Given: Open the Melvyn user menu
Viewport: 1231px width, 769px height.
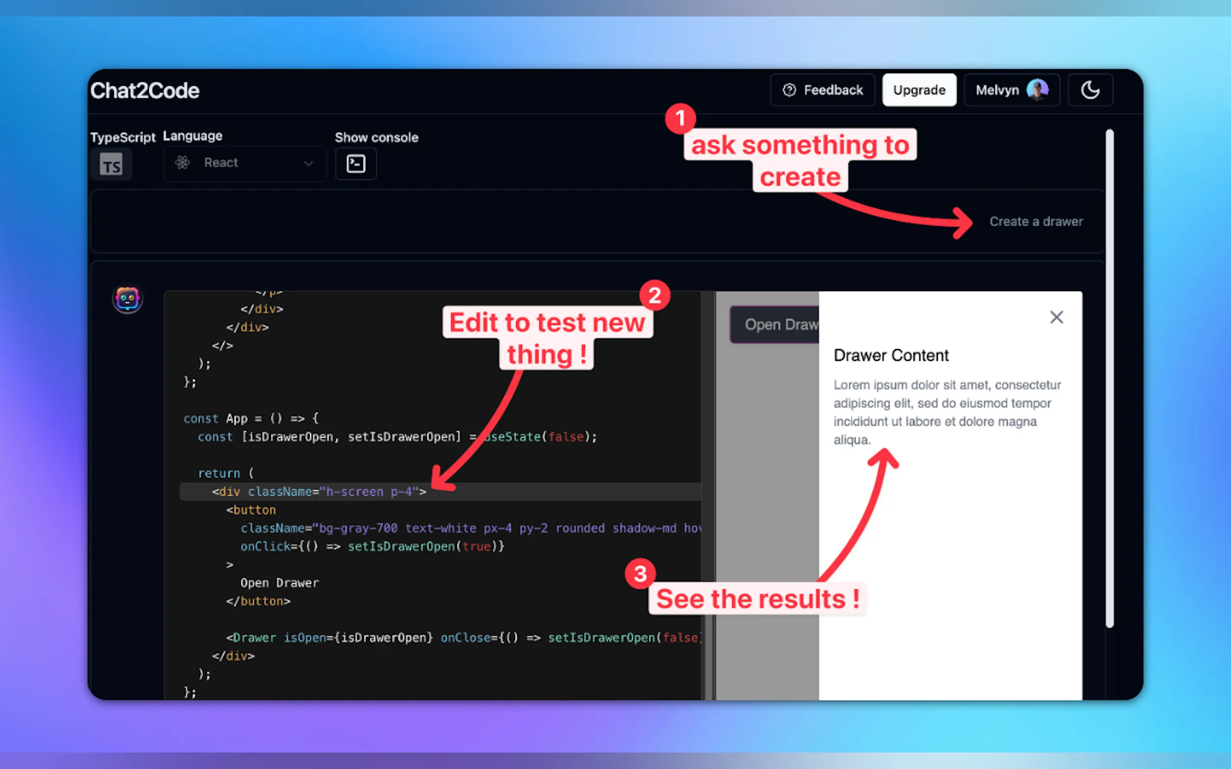Looking at the screenshot, I should (997, 90).
